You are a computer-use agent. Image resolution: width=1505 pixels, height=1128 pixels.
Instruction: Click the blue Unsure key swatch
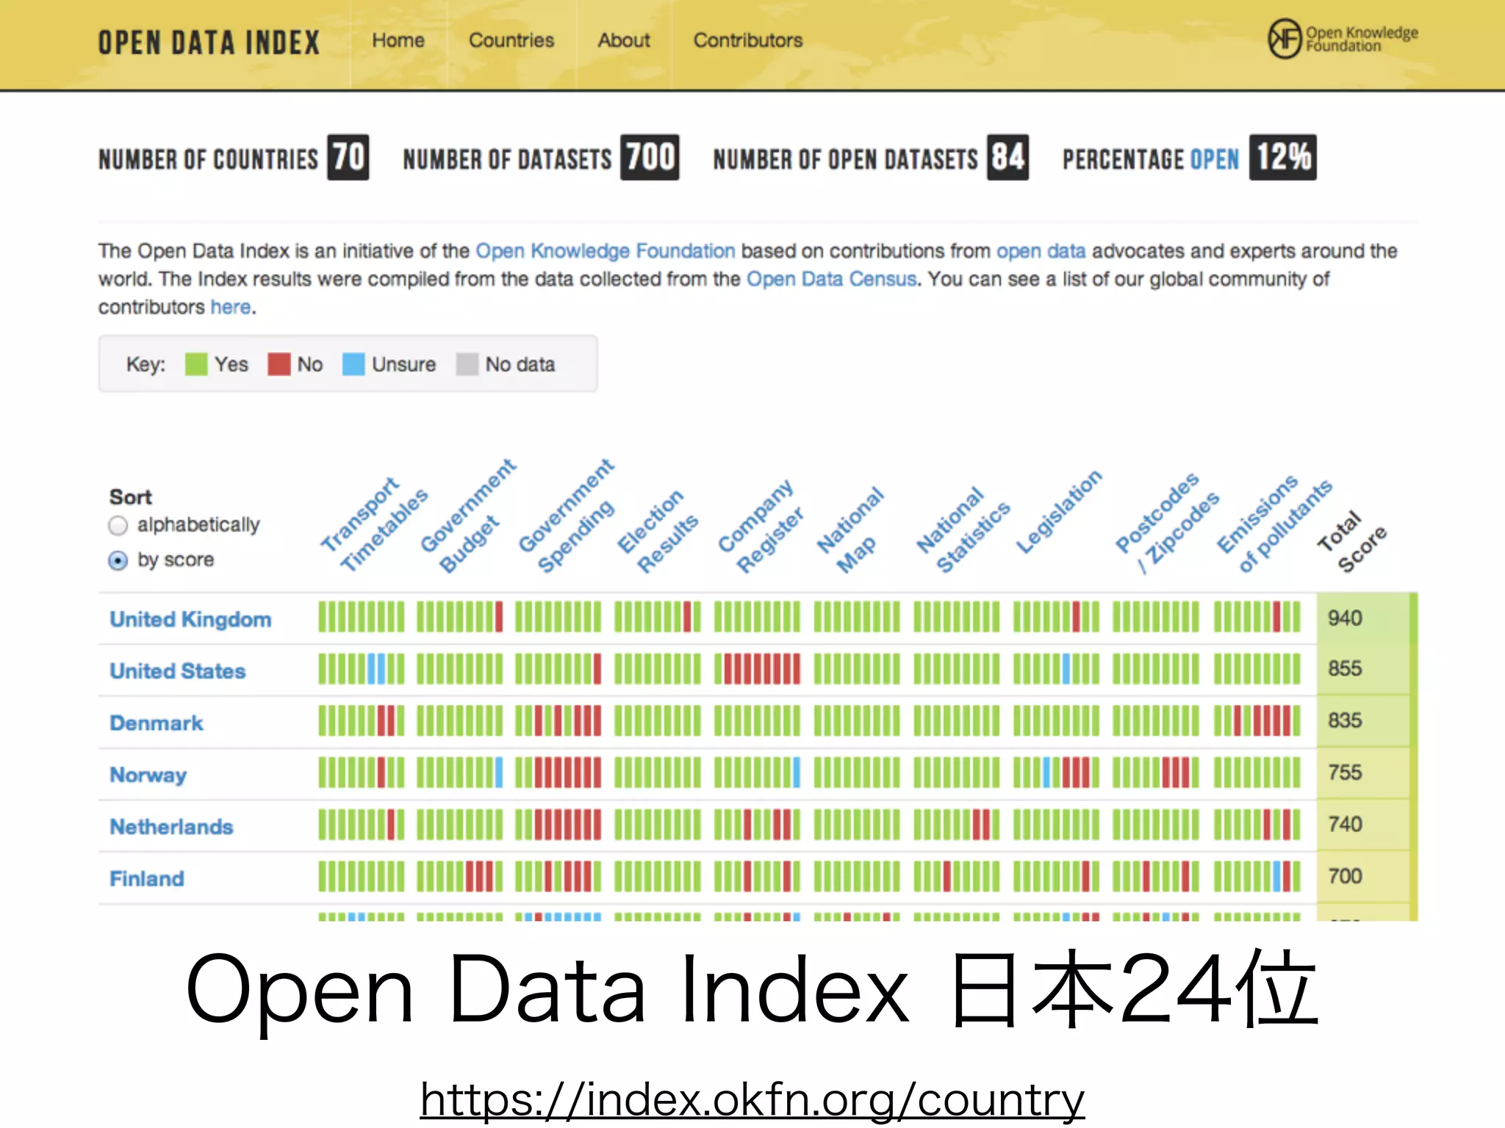point(353,364)
